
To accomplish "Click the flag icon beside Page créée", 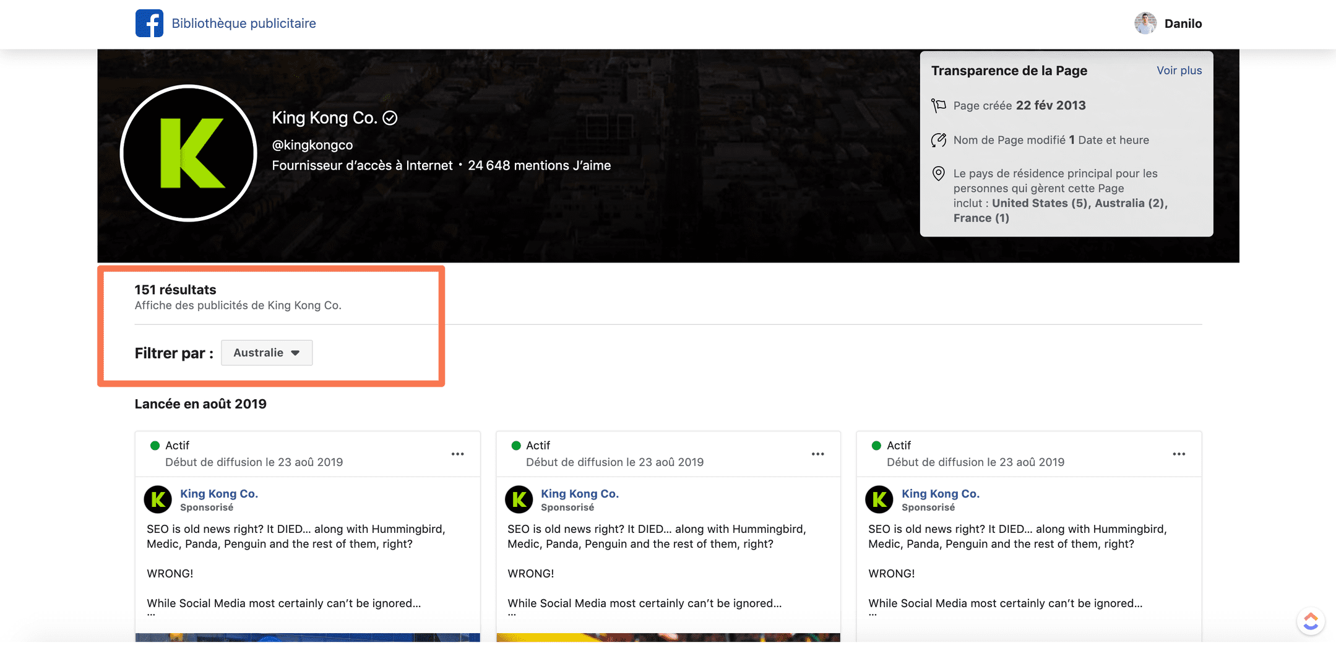I will pyautogui.click(x=939, y=105).
